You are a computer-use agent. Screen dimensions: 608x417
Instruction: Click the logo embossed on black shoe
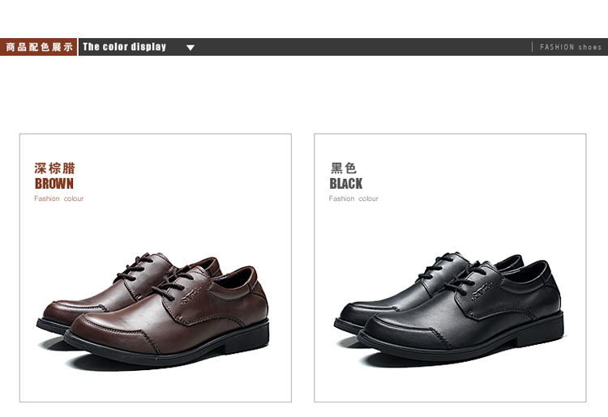tap(482, 292)
